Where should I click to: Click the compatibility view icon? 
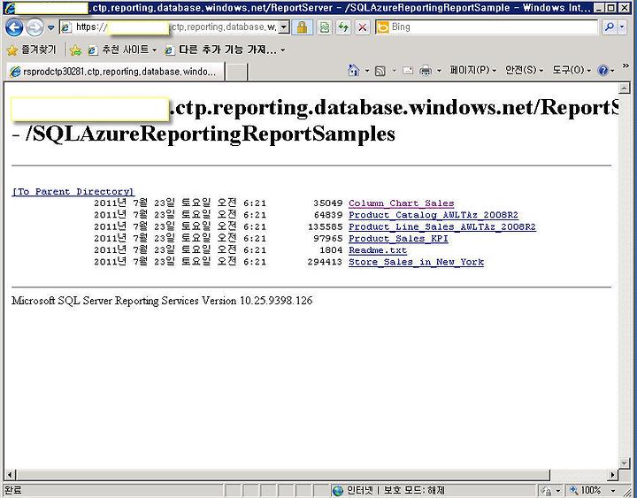pos(325,27)
